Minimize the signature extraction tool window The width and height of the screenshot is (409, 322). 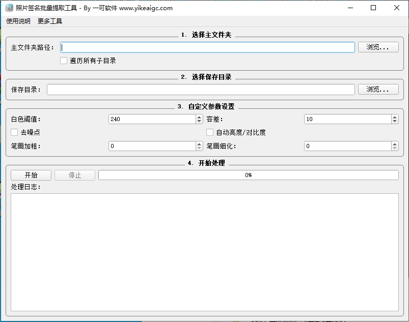pos(350,8)
